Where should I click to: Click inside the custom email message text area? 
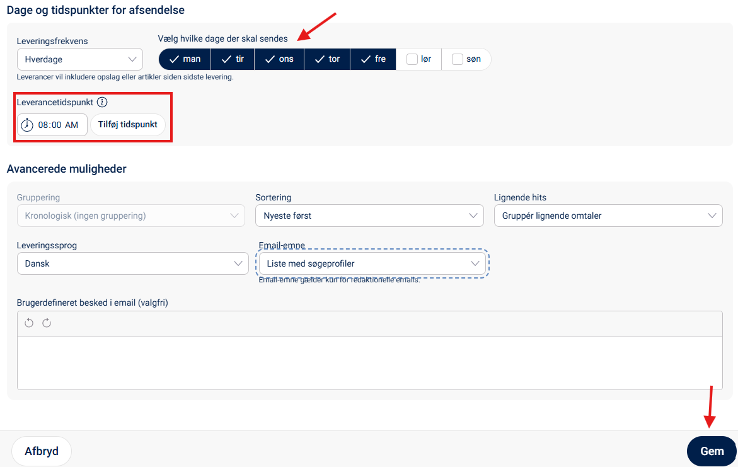(x=369, y=363)
